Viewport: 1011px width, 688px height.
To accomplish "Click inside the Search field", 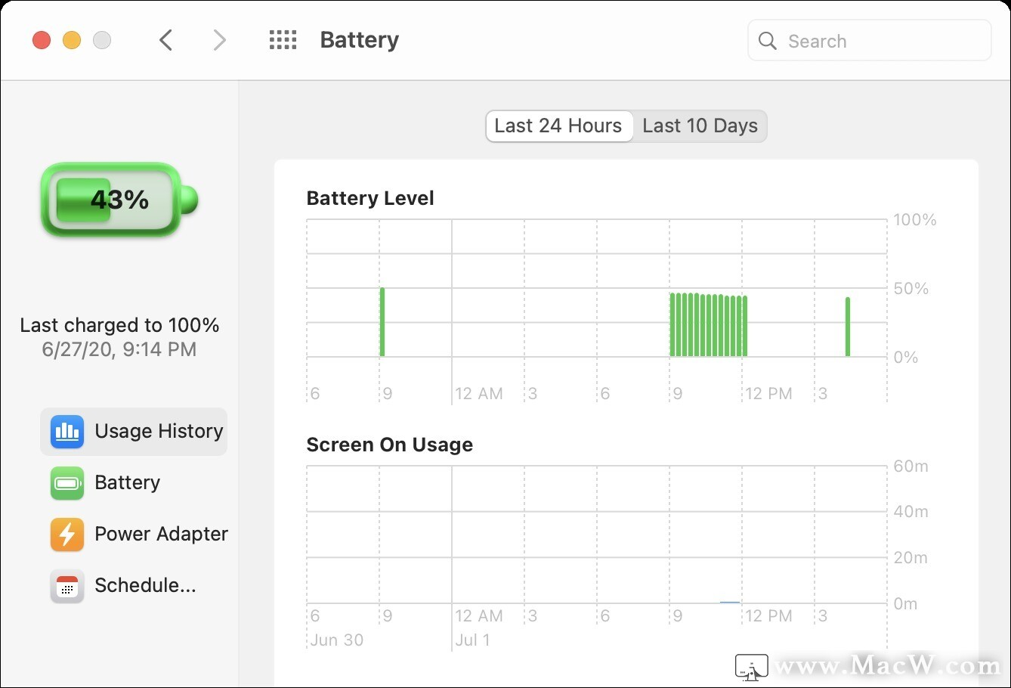I will pyautogui.click(x=869, y=41).
